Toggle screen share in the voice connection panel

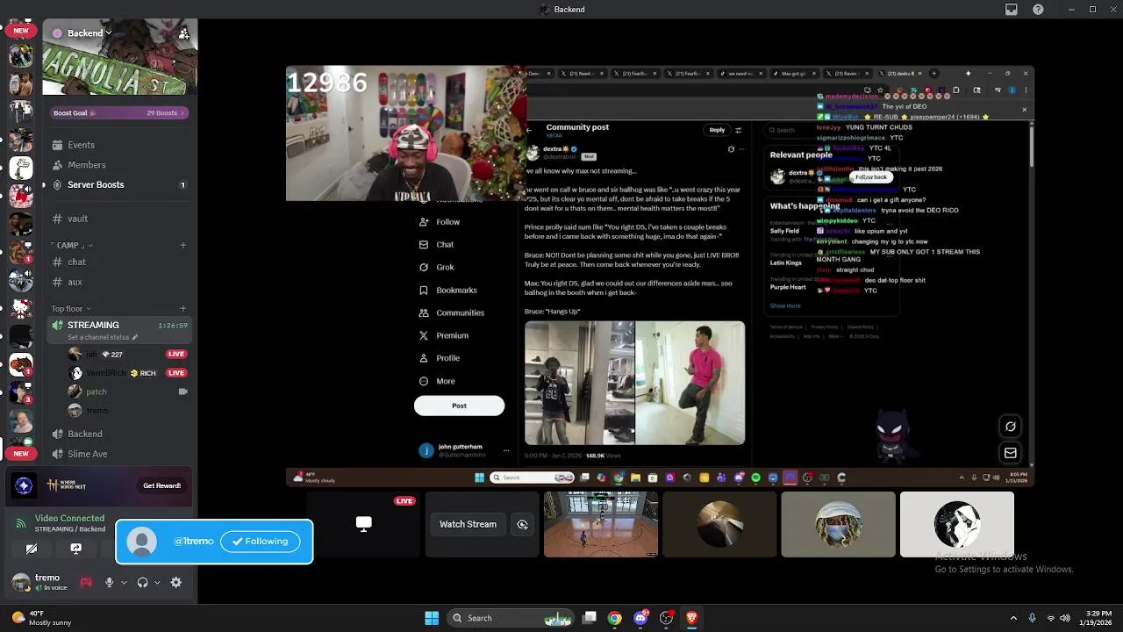75,549
